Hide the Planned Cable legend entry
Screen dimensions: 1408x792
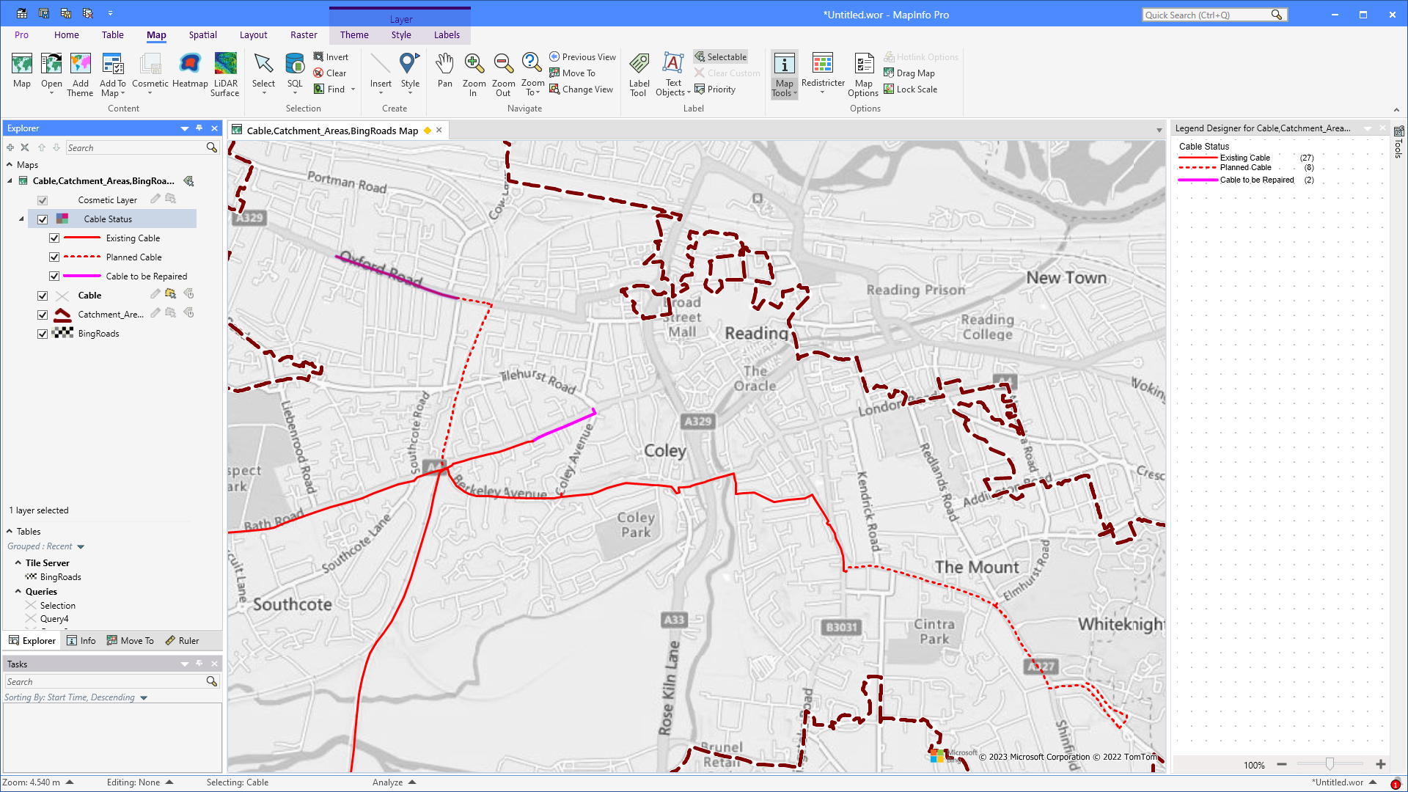pos(54,257)
